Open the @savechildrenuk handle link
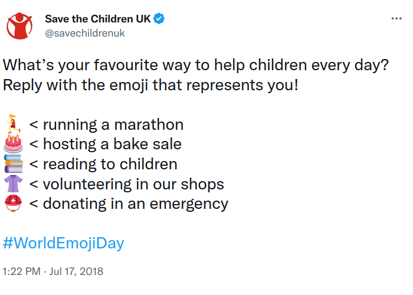This screenshot has height=295, width=413. coord(85,34)
